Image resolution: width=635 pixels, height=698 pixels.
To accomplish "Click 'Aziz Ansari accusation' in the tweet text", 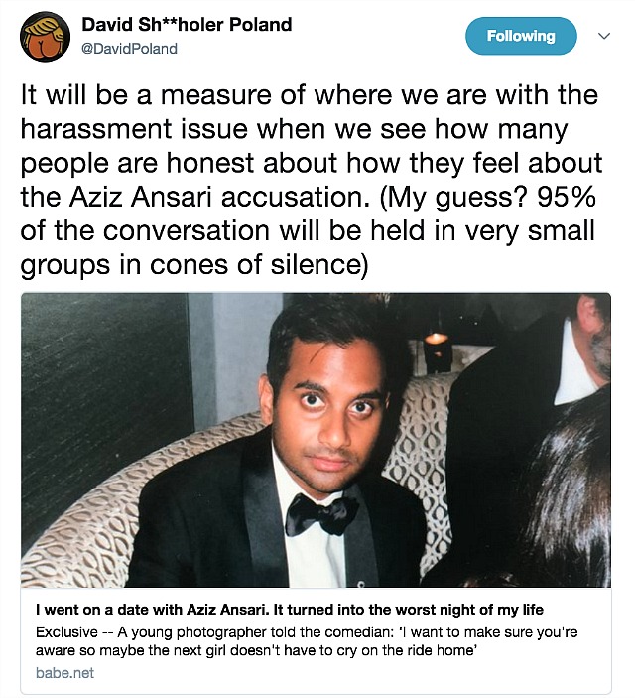I will pos(218,197).
